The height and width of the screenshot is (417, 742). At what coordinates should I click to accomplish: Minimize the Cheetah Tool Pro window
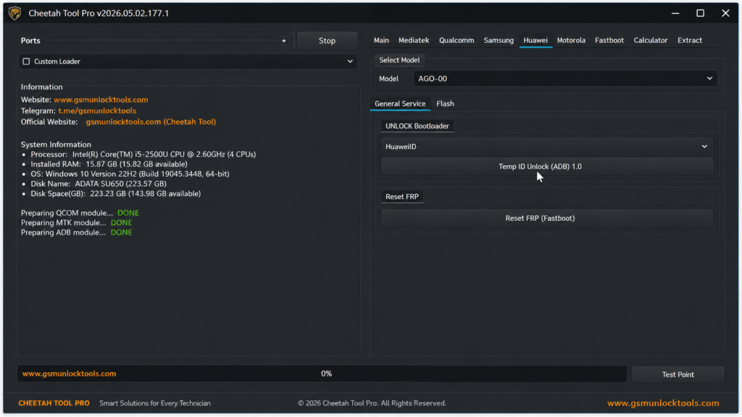click(675, 13)
